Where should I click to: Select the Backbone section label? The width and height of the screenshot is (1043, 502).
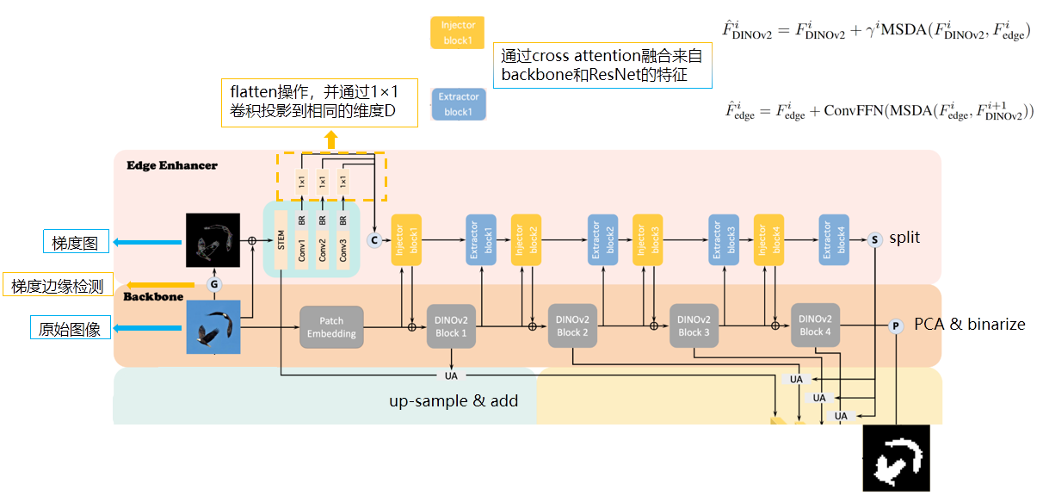[x=152, y=295]
